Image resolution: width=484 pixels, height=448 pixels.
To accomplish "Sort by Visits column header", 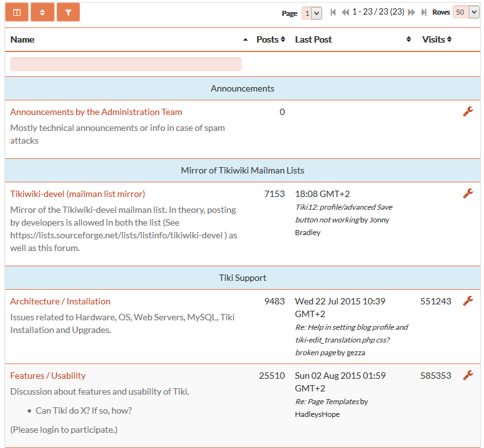I will [437, 39].
